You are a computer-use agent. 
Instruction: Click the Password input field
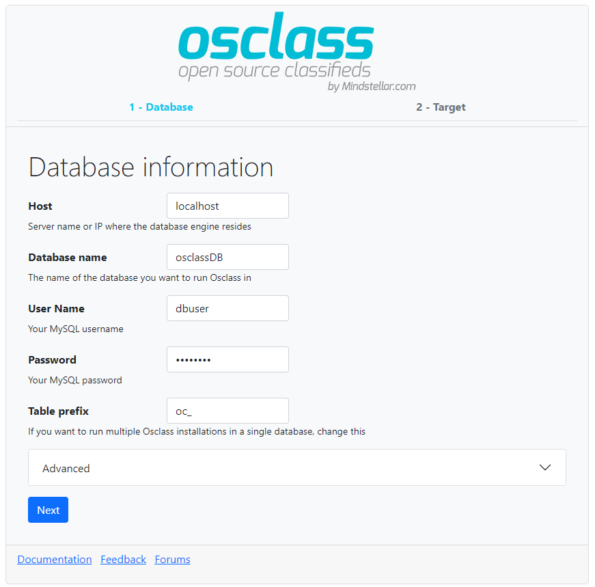(227, 359)
